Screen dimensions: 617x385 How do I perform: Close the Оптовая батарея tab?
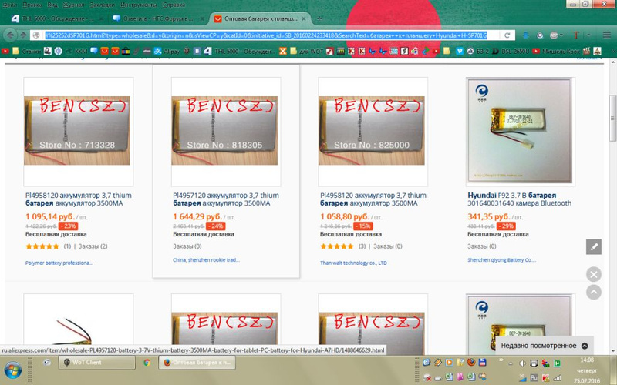[x=303, y=18]
